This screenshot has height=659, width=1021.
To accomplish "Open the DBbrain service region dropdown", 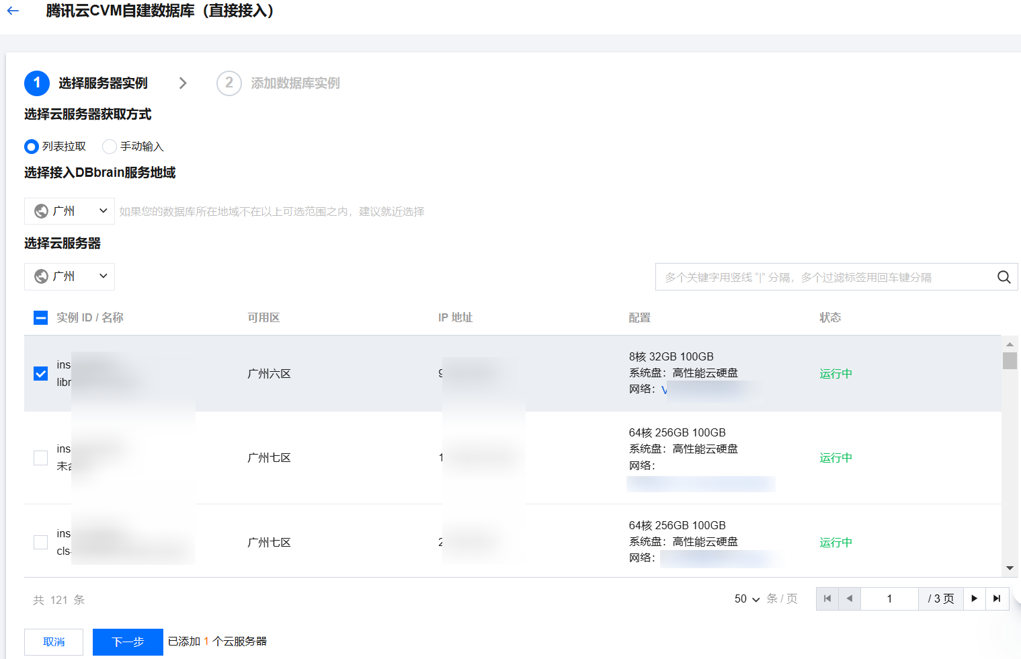I will pos(69,211).
